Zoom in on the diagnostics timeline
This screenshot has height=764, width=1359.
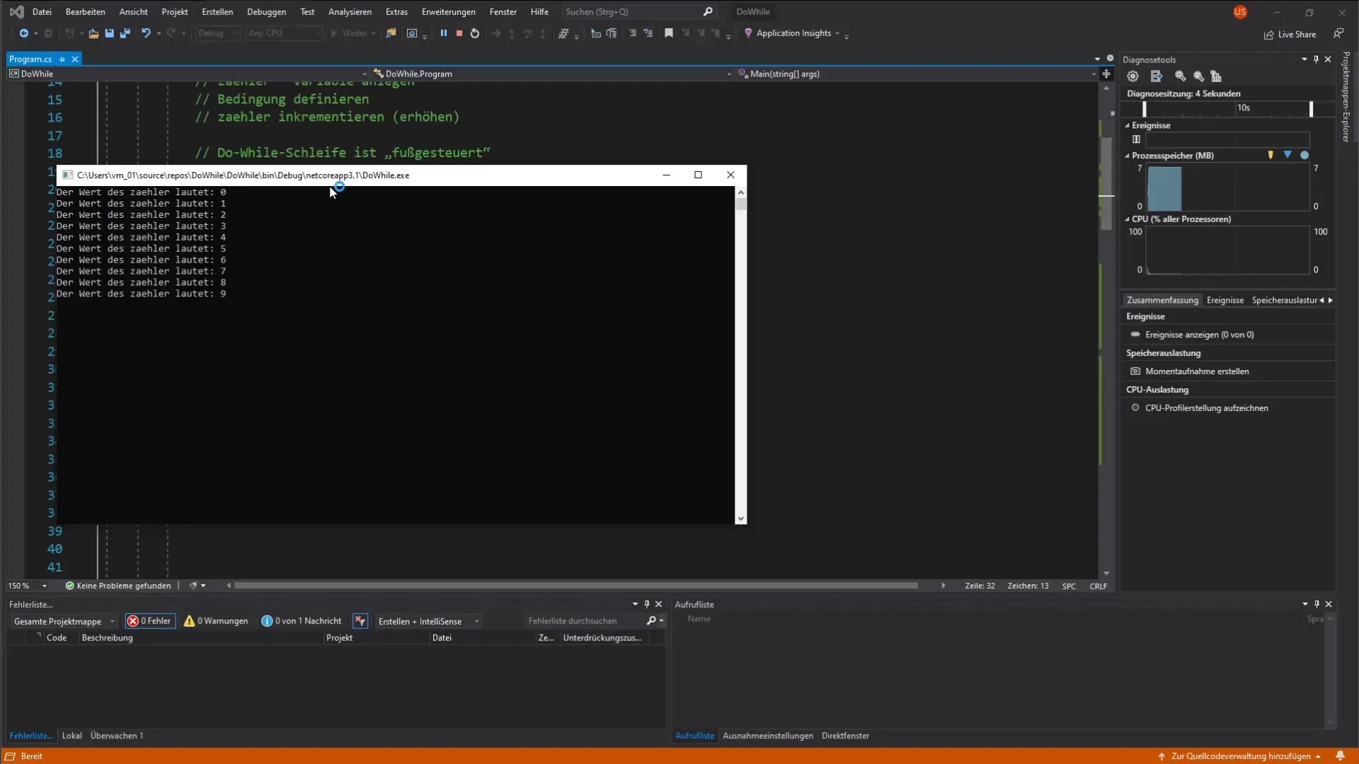click(1180, 76)
